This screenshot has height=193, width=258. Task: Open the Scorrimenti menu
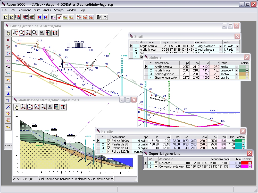coord(24,10)
